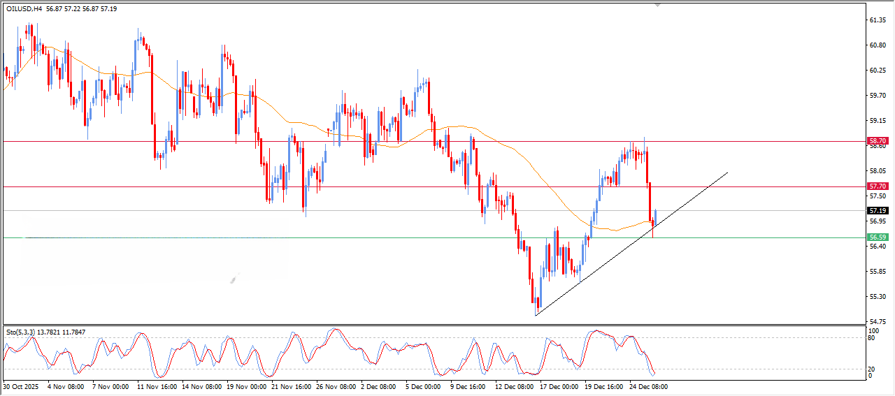Click the stochastic 20 level label

(871, 369)
